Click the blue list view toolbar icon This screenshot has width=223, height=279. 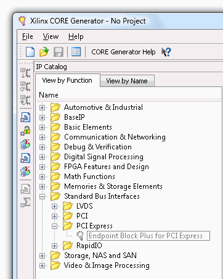click(76, 52)
